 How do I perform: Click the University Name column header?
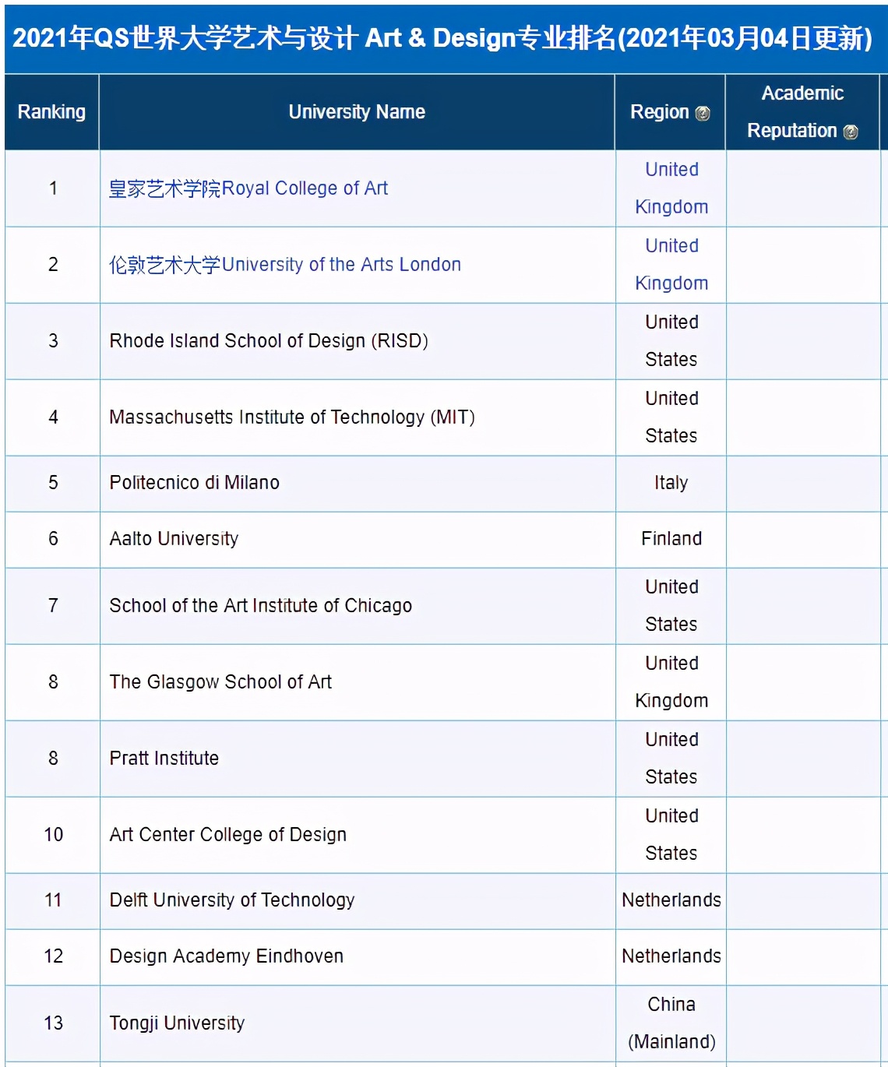click(x=358, y=112)
